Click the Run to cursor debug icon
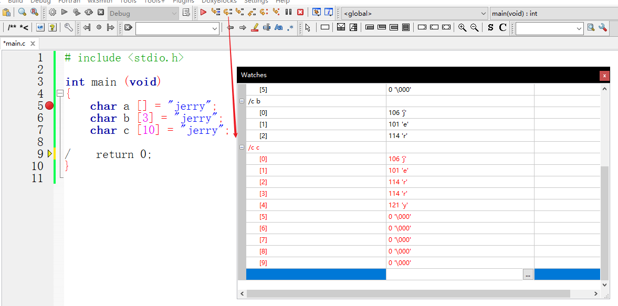 215,12
